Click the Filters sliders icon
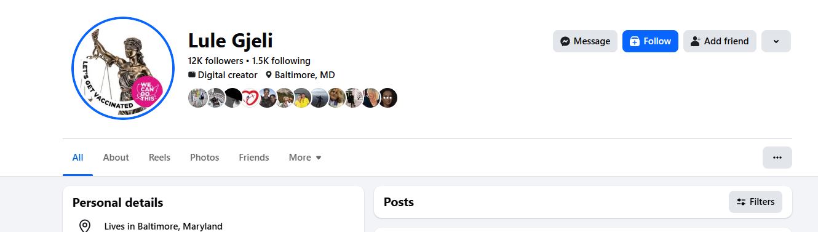Viewport: 818px width, 232px height. tap(741, 202)
